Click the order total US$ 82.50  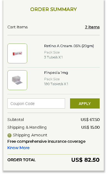point(85,160)
